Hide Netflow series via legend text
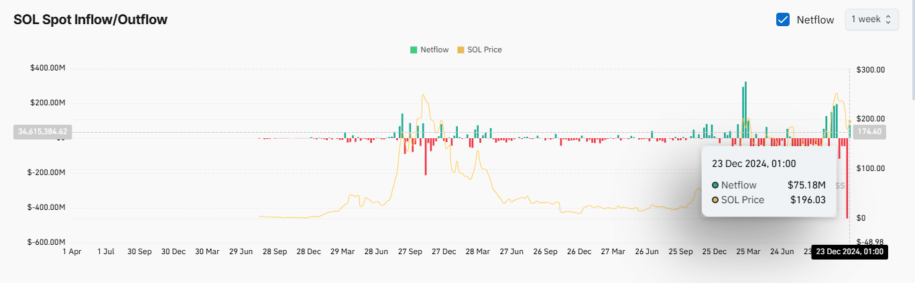Viewport: 915px width, 283px height. [434, 50]
